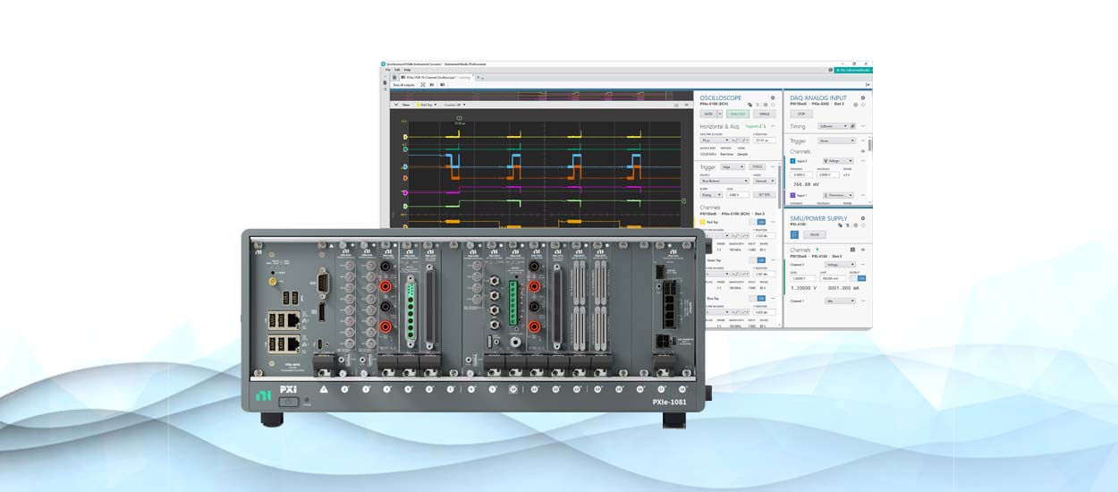
Task: Click the FORCE trigger button
Action: [758, 166]
